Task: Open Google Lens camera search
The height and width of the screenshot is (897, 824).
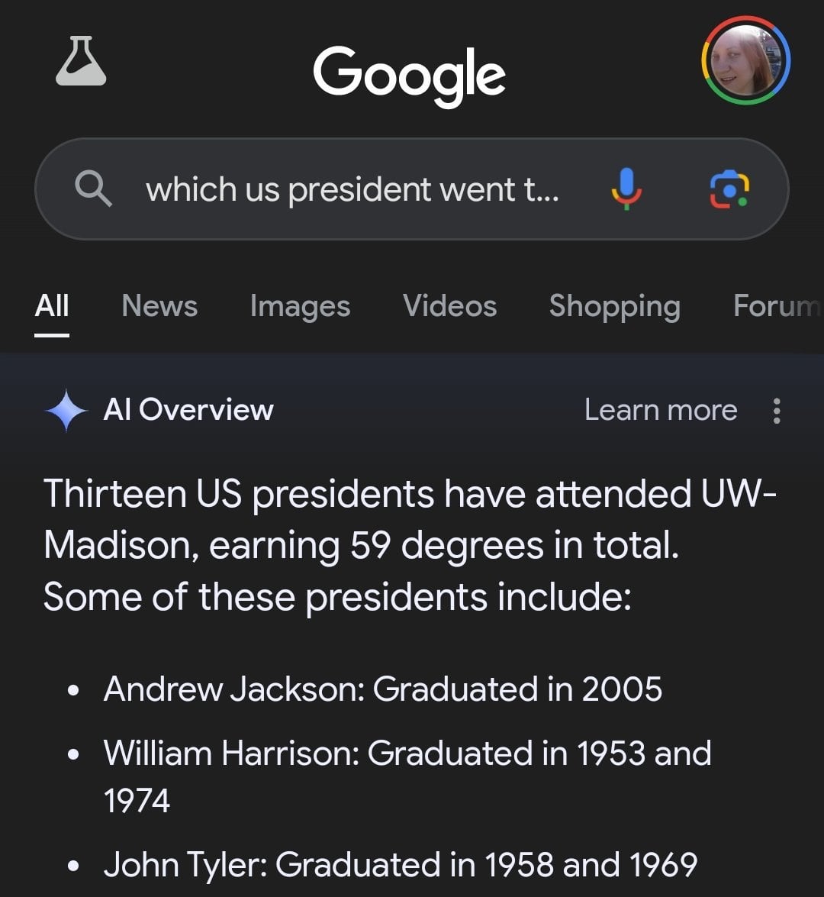Action: pos(729,189)
